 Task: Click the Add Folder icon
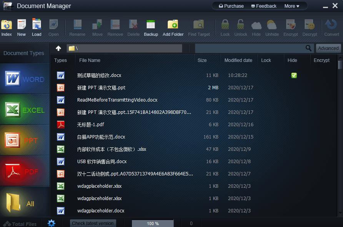coord(173,26)
